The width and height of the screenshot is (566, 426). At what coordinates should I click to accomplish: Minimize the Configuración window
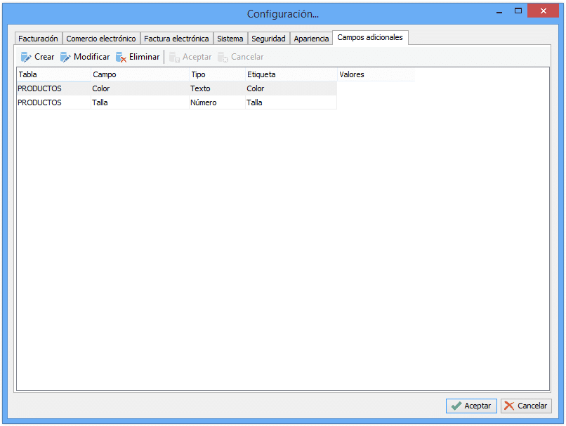tap(499, 11)
